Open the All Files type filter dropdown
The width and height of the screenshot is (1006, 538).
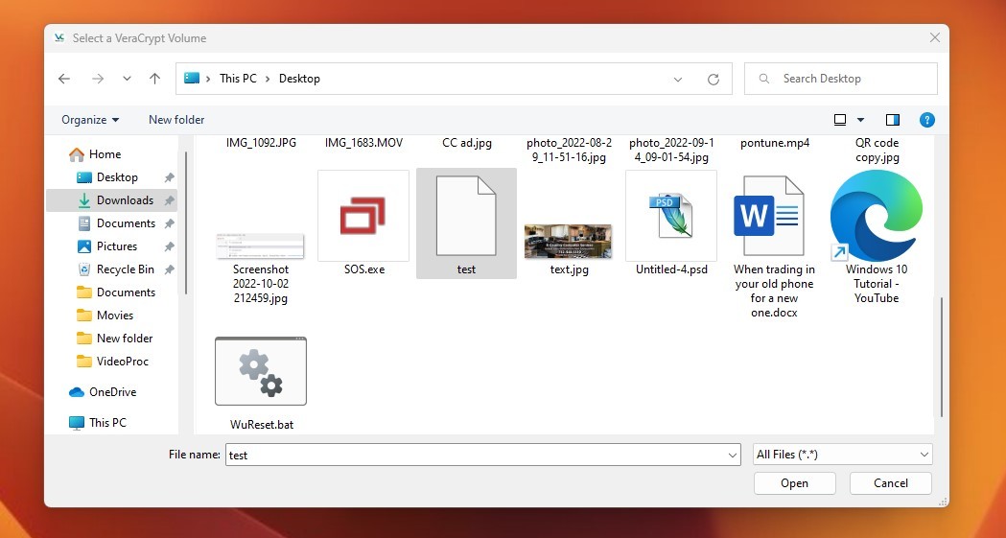pos(842,454)
